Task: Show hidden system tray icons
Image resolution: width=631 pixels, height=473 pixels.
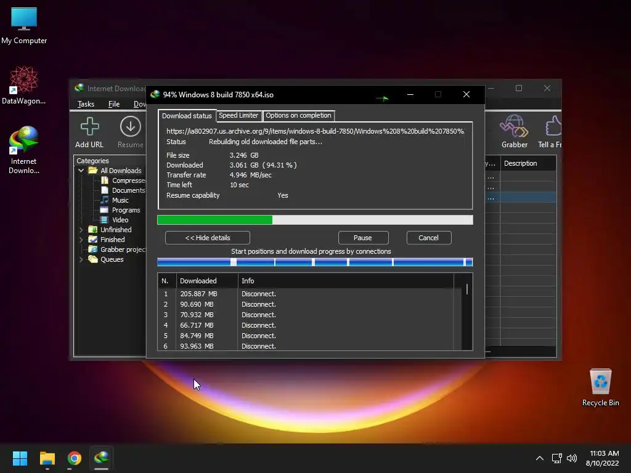Action: 540,458
